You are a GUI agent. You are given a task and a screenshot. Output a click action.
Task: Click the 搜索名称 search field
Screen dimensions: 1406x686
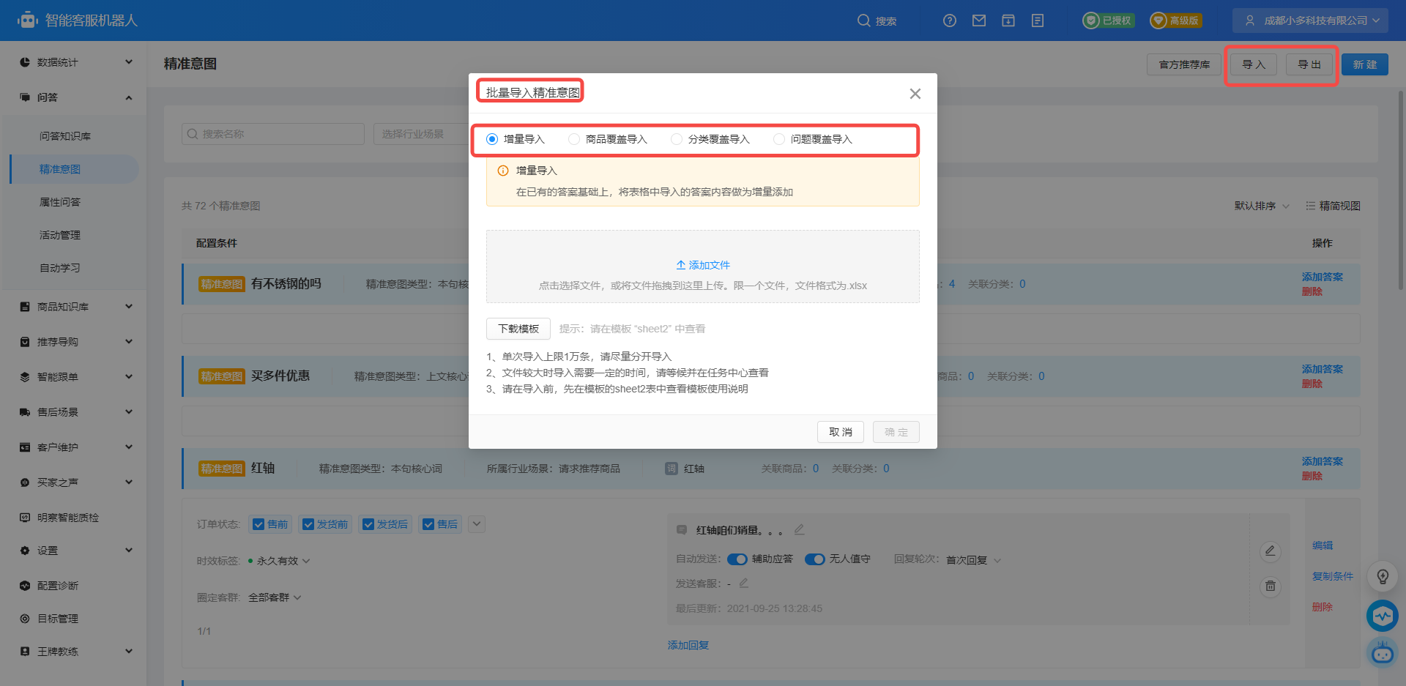273,134
